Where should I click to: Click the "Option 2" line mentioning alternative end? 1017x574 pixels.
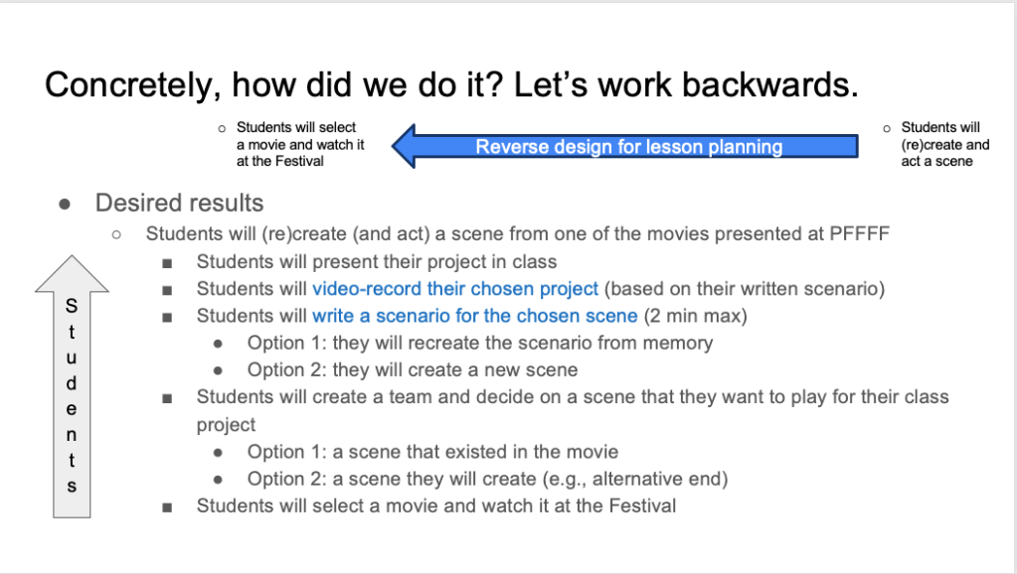pos(487,479)
